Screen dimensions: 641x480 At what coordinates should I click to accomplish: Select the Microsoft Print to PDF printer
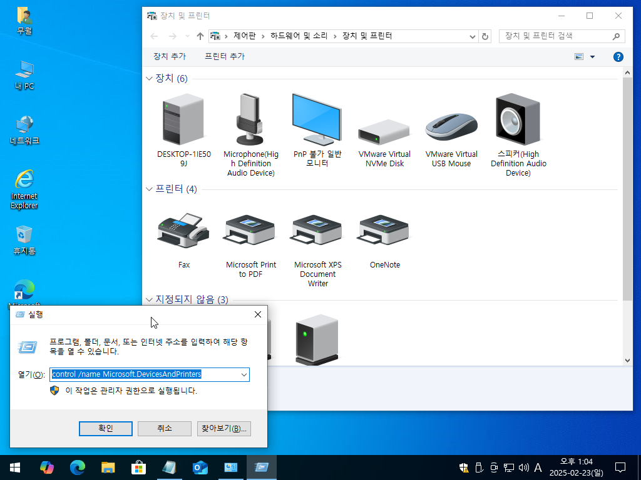[x=250, y=245]
